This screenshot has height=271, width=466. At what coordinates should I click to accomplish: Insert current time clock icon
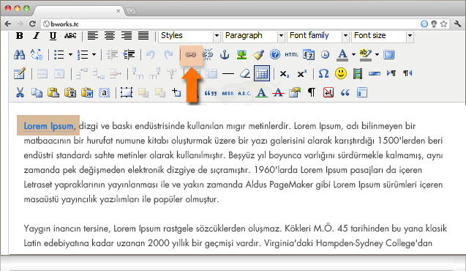[325, 55]
